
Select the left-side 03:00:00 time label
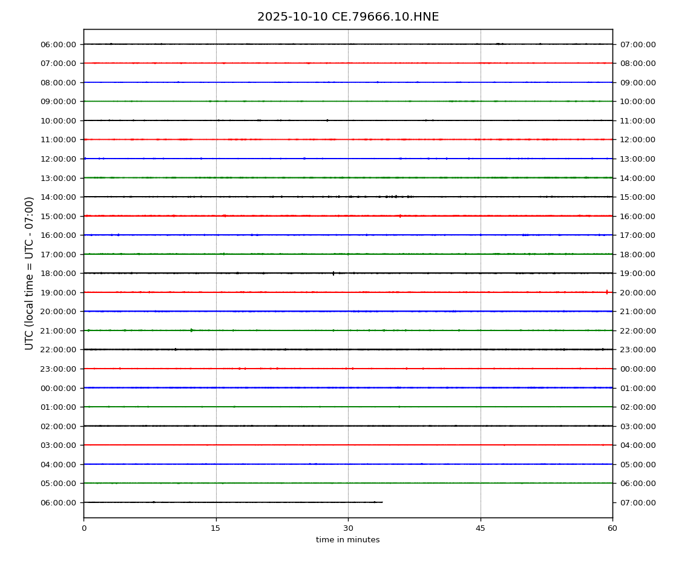pos(59,445)
